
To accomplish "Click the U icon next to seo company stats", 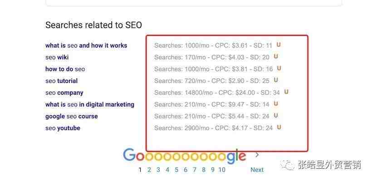I will click(286, 92).
